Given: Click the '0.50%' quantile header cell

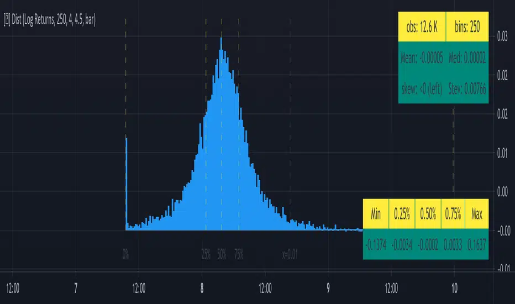Looking at the screenshot, I should pos(428,214).
